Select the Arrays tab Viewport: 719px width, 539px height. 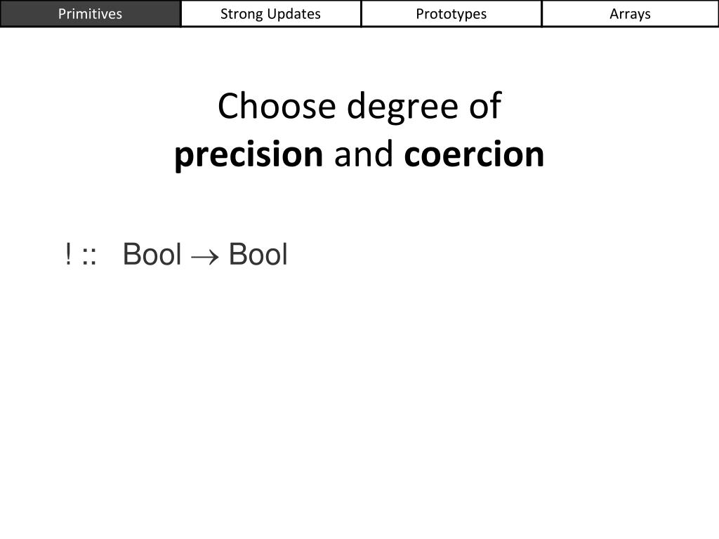(630, 14)
